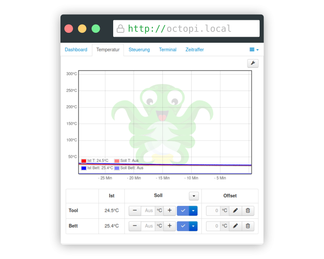
Task: Switch to the Steuerung tab
Action: pos(139,50)
